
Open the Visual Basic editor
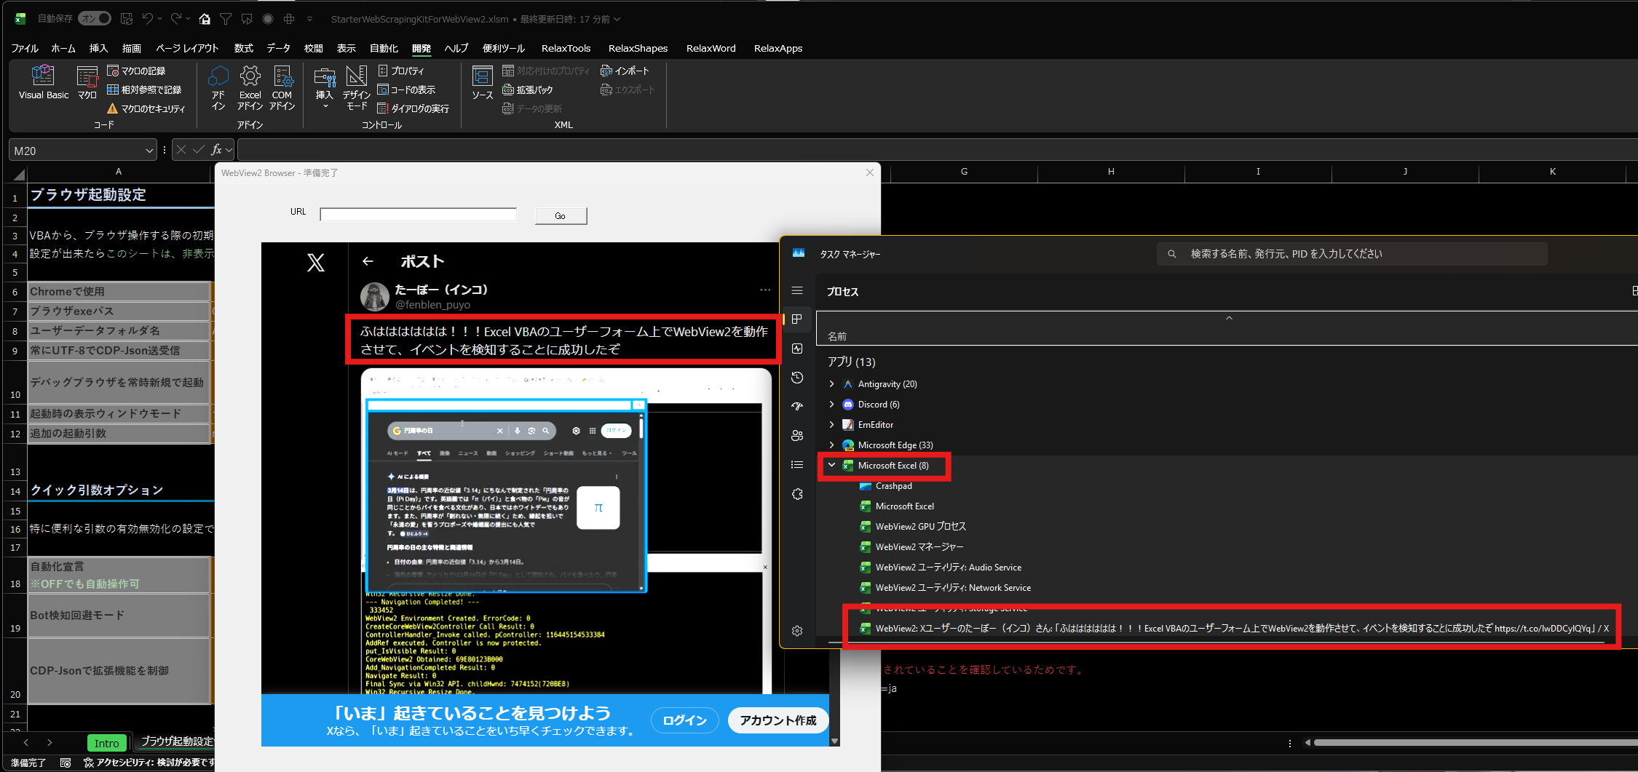point(43,82)
